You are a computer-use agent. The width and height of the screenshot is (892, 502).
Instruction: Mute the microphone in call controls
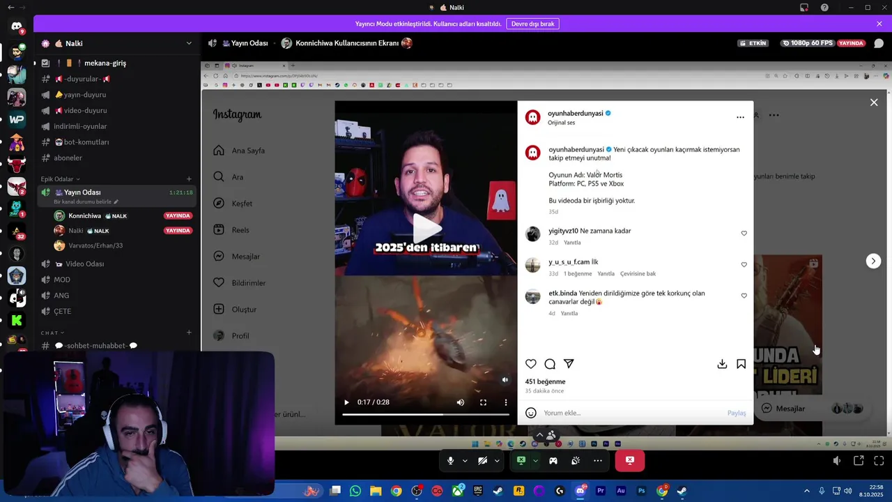point(450,461)
